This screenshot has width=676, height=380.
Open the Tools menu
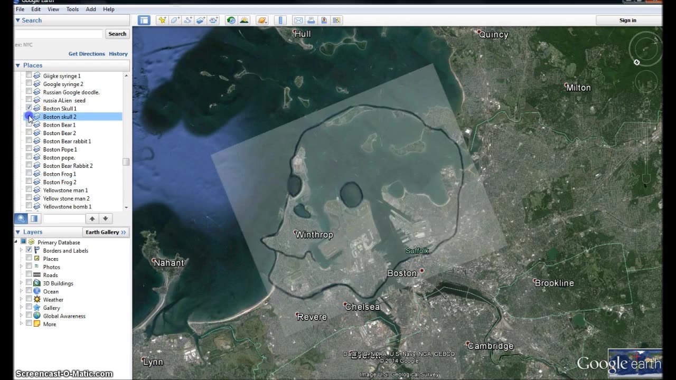coord(73,9)
